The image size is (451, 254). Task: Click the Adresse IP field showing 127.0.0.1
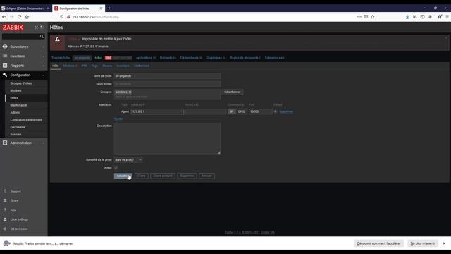pos(157,111)
